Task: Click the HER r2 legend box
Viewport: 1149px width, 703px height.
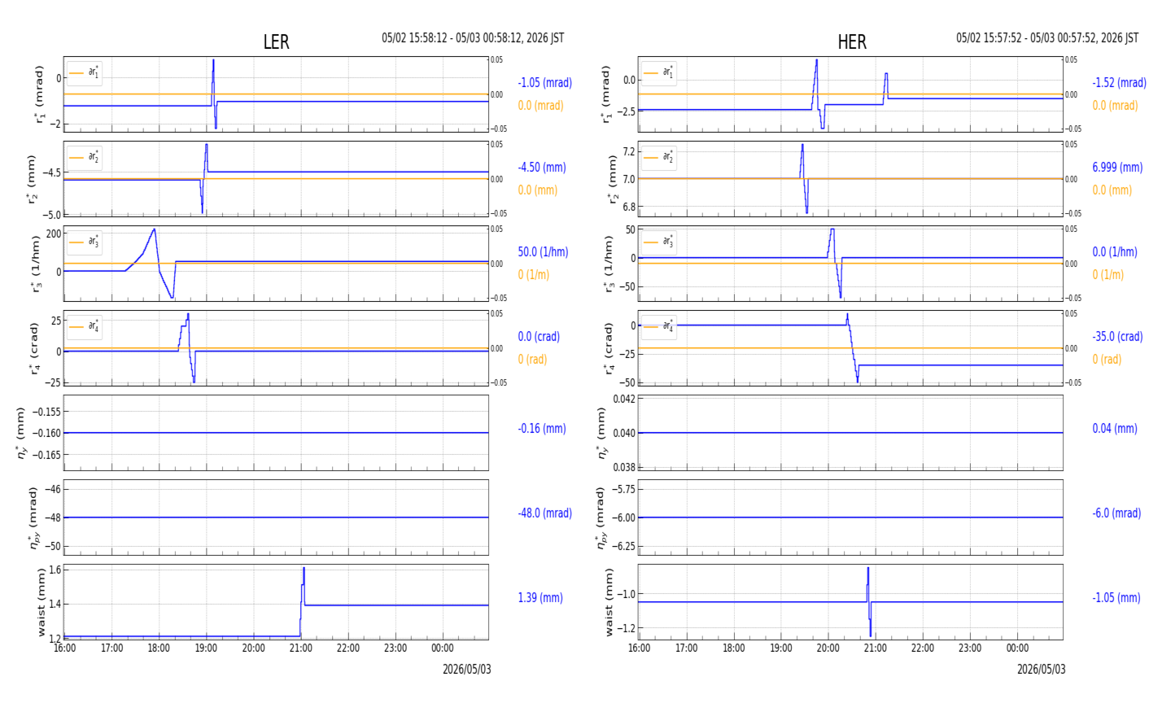Action: coord(659,158)
